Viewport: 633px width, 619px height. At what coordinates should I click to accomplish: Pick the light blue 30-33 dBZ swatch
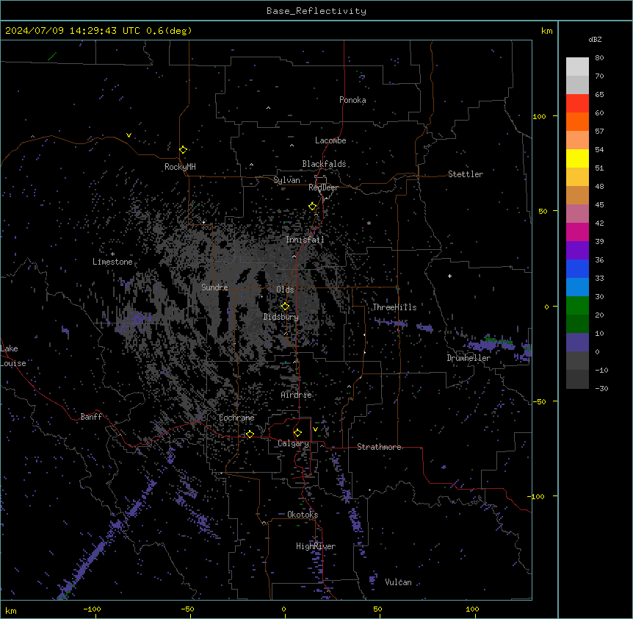(x=577, y=287)
